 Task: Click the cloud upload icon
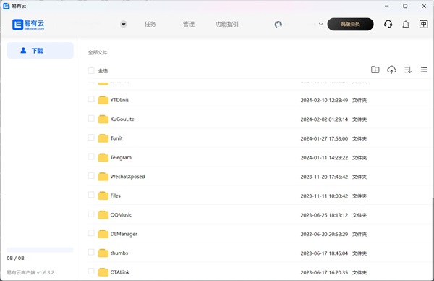[x=391, y=70]
